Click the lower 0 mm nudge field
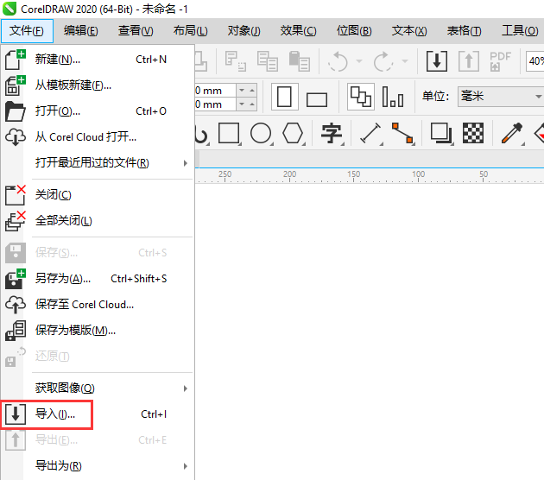Screen dimensions: 544x480 coord(216,104)
